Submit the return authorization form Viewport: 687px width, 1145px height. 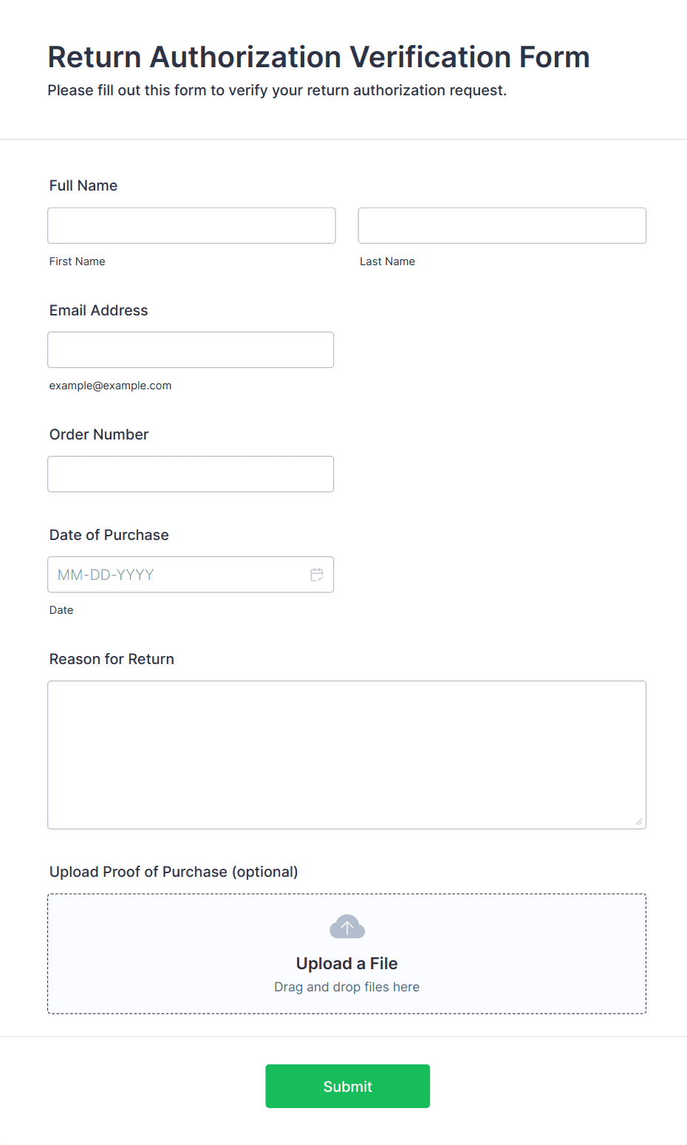point(348,1086)
